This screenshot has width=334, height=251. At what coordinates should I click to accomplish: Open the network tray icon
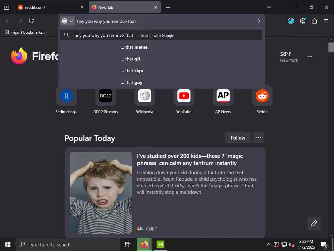tap(284, 244)
